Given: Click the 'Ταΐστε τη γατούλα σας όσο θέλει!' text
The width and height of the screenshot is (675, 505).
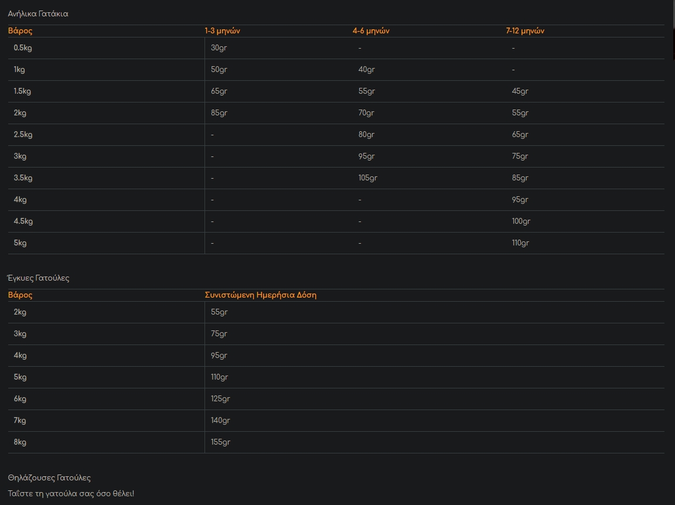Looking at the screenshot, I should click(71, 494).
